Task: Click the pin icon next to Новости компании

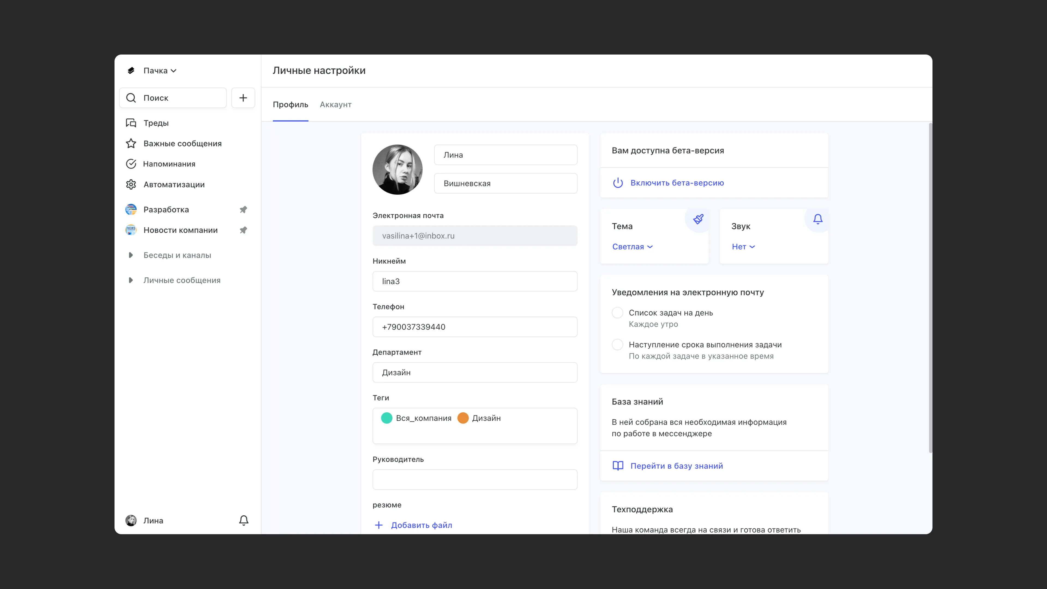Action: click(x=243, y=230)
